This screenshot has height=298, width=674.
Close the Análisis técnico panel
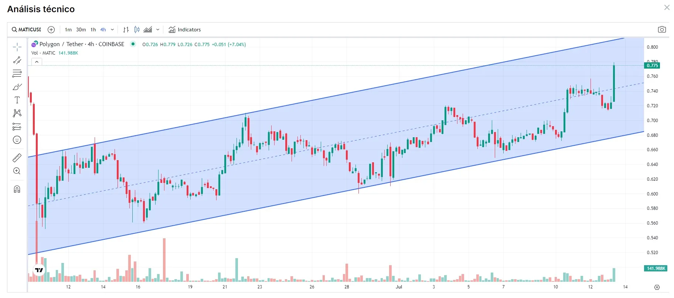click(x=667, y=7)
